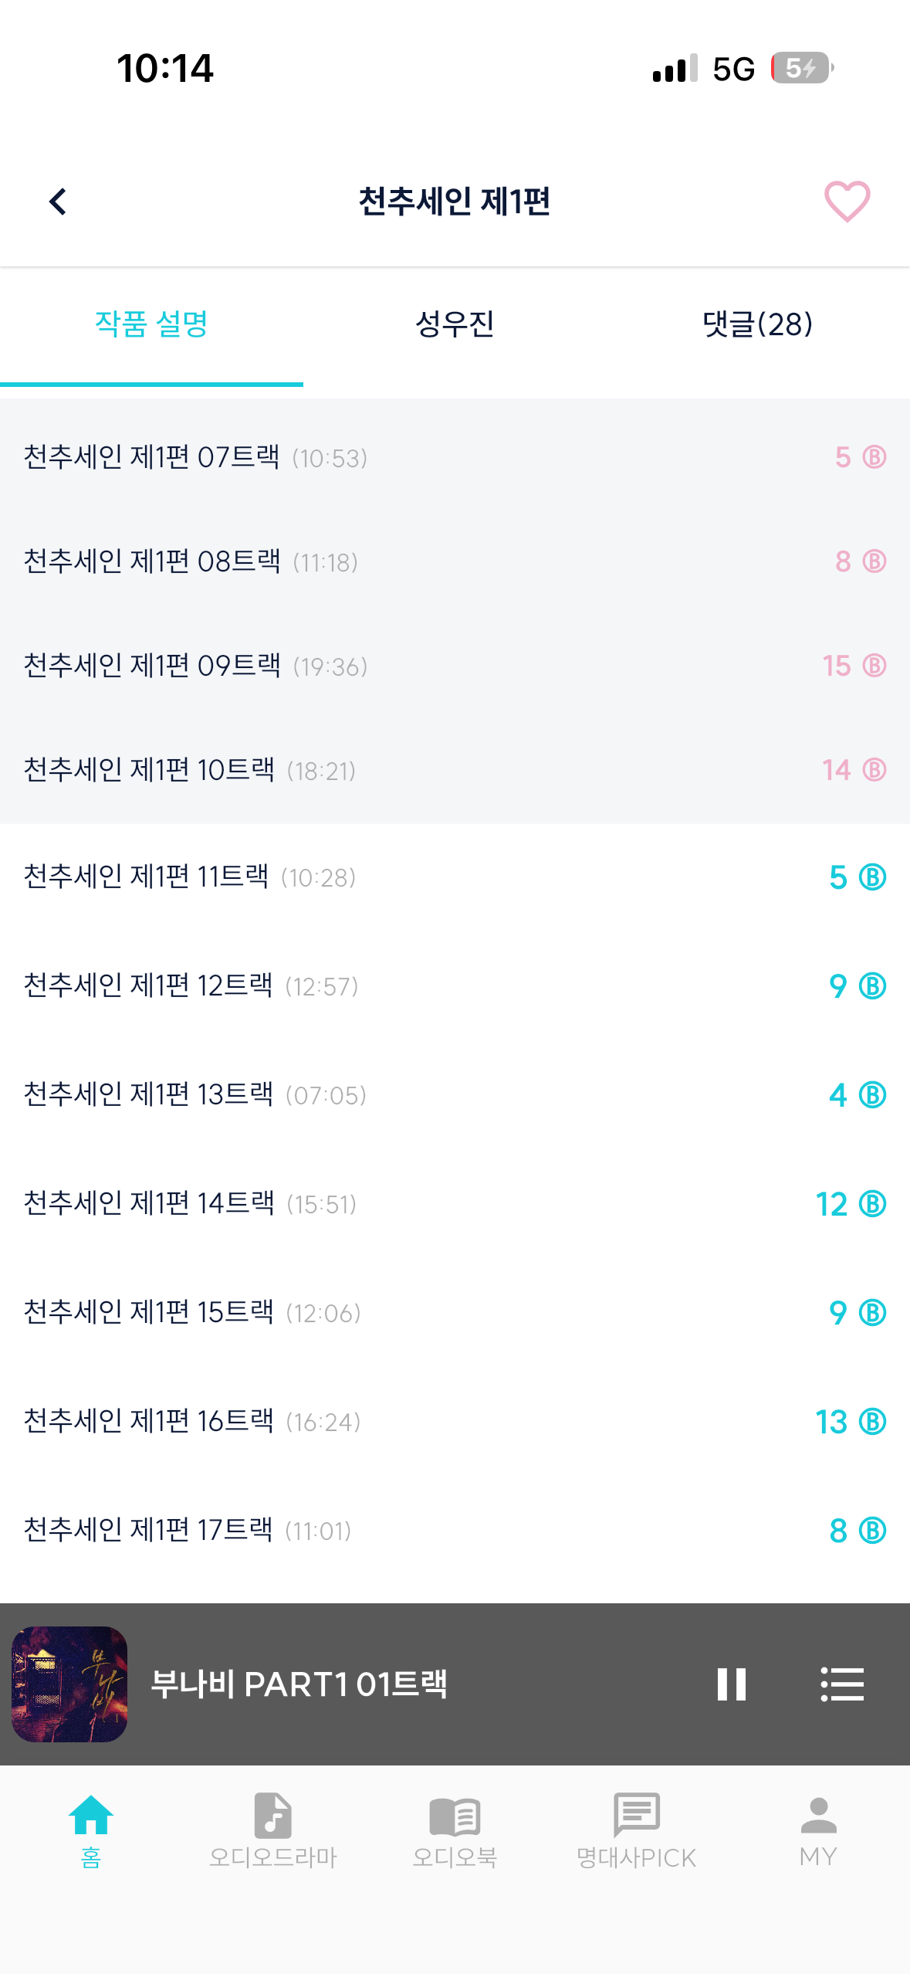Open the 오디오드라마 section
Image resolution: width=910 pixels, height=1974 pixels.
point(273,1830)
